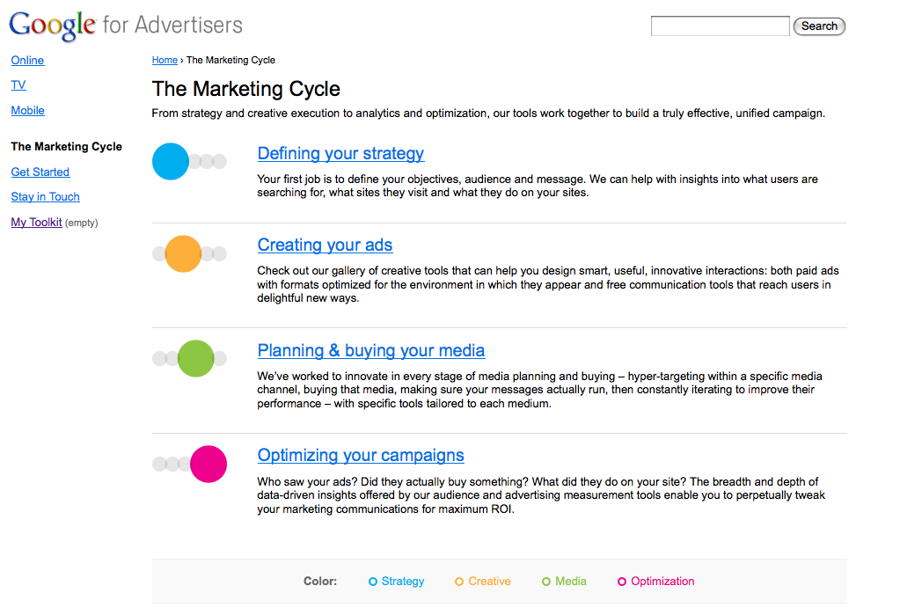Go to the TV sidebar link

click(18, 85)
